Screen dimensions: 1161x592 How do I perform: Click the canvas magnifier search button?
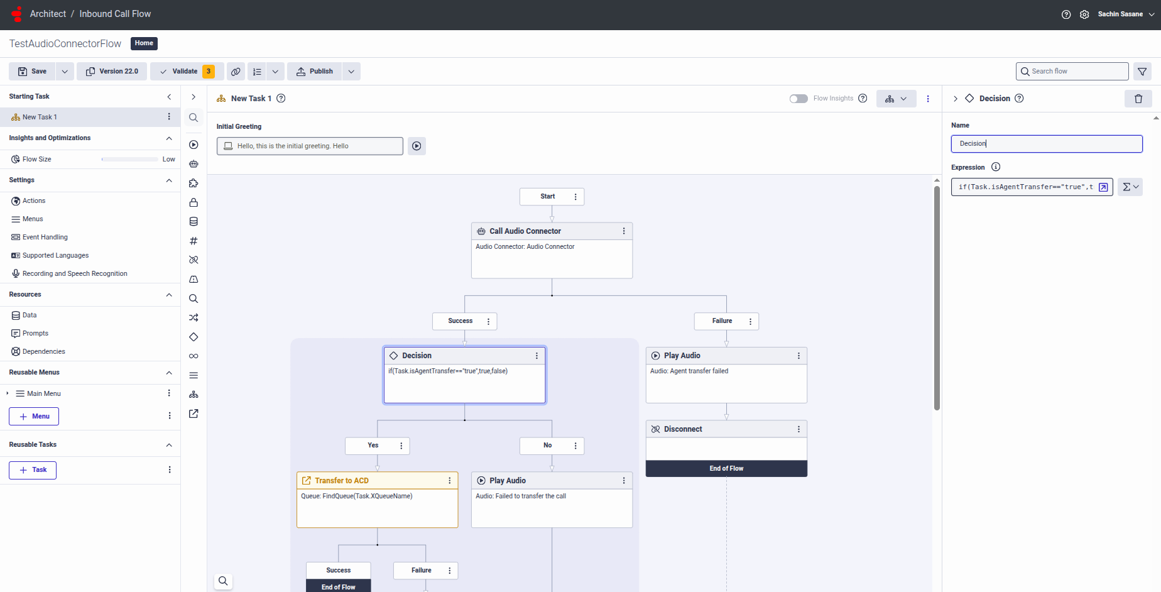[223, 581]
